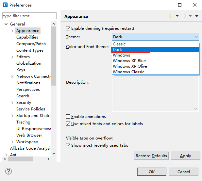Select Perspectives tree item
The height and width of the screenshot is (181, 202).
(x=28, y=90)
